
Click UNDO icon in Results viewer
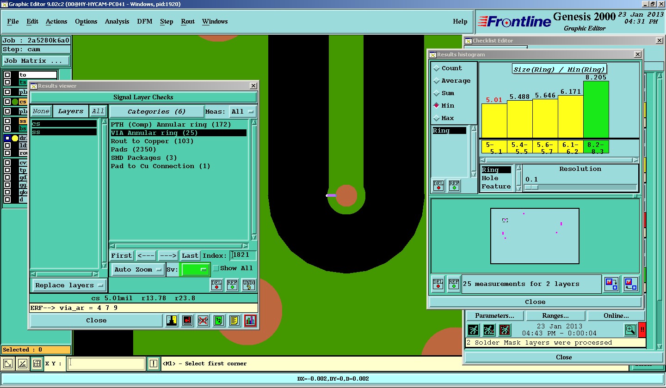[249, 285]
